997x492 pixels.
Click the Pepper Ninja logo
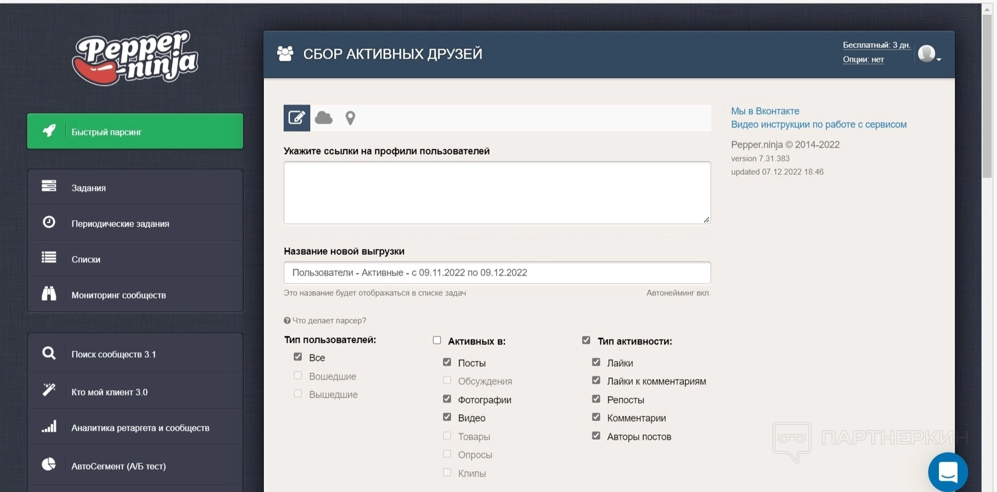135,58
